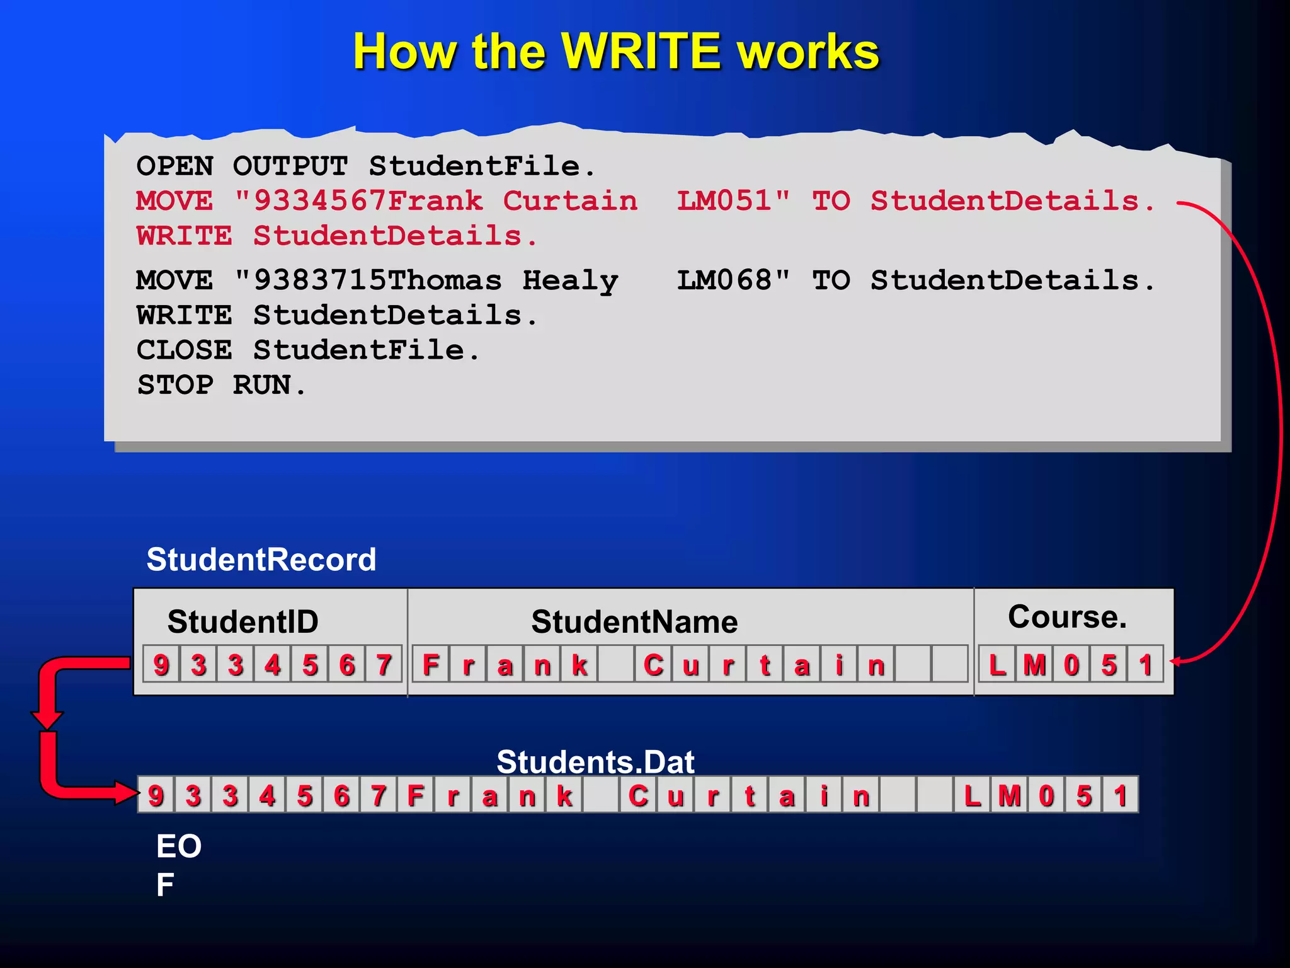Click the 'k' cell in StudentName record

(x=579, y=664)
